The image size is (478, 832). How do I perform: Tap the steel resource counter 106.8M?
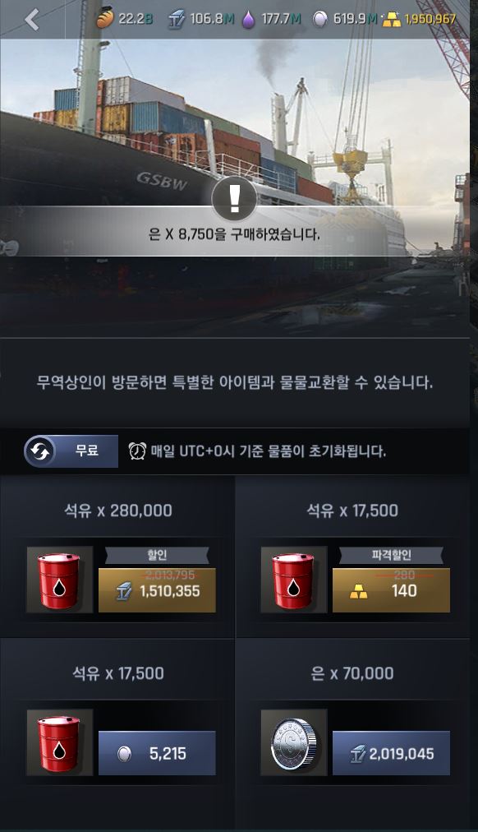click(x=201, y=20)
